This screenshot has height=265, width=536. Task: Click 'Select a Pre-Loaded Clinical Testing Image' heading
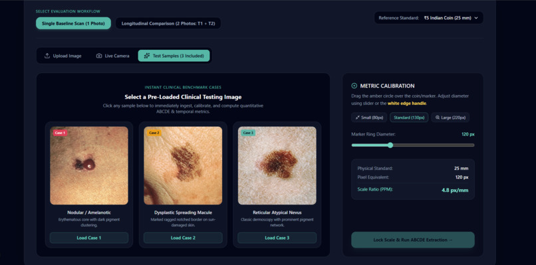coord(183,97)
